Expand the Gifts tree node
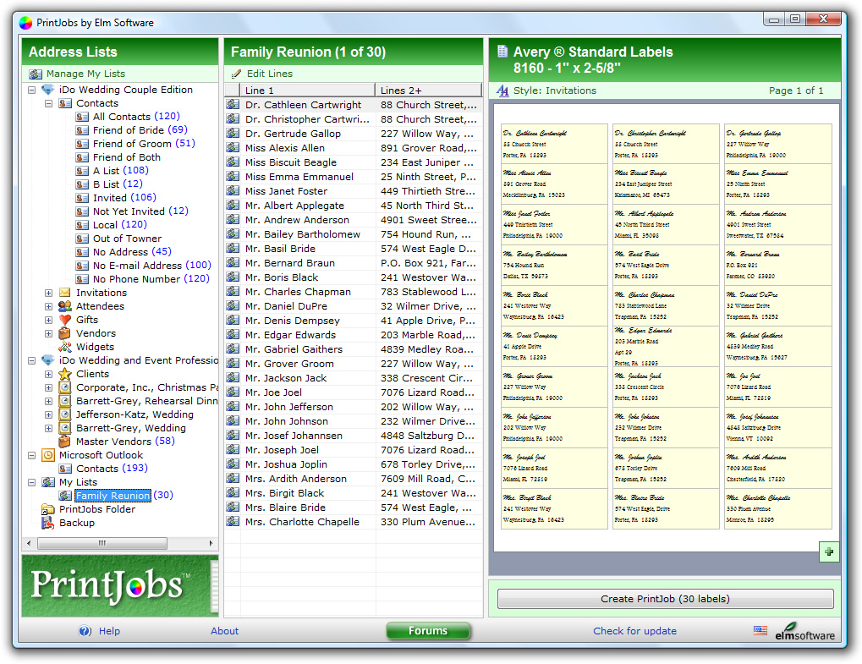The width and height of the screenshot is (862, 664). pos(48,320)
